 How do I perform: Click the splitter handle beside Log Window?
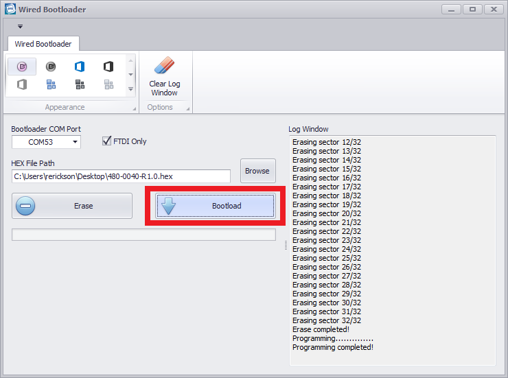pos(286,246)
